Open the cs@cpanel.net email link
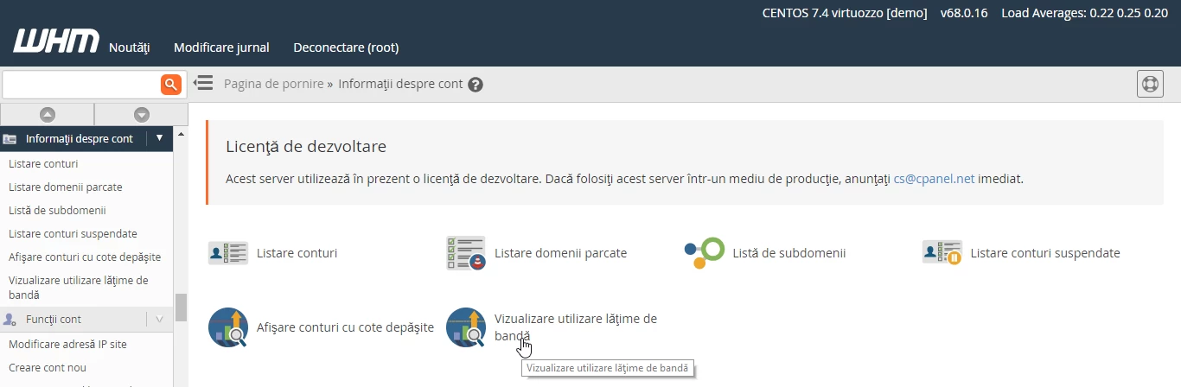The image size is (1181, 387). click(934, 179)
